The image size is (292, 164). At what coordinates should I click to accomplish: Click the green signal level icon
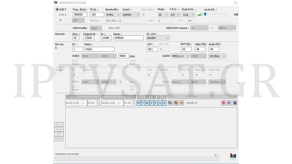(x=200, y=14)
